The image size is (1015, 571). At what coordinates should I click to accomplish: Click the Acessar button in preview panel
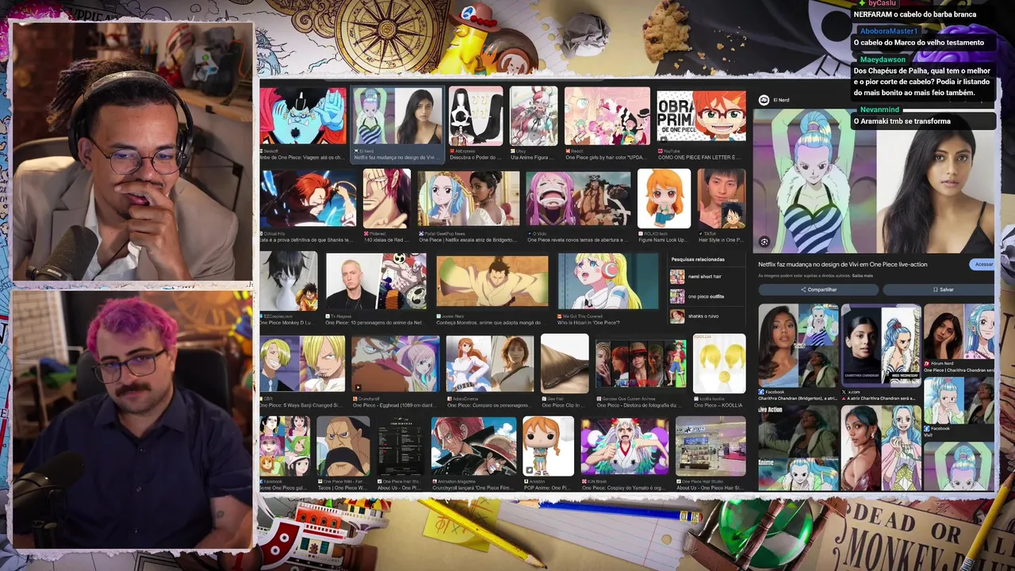[983, 264]
